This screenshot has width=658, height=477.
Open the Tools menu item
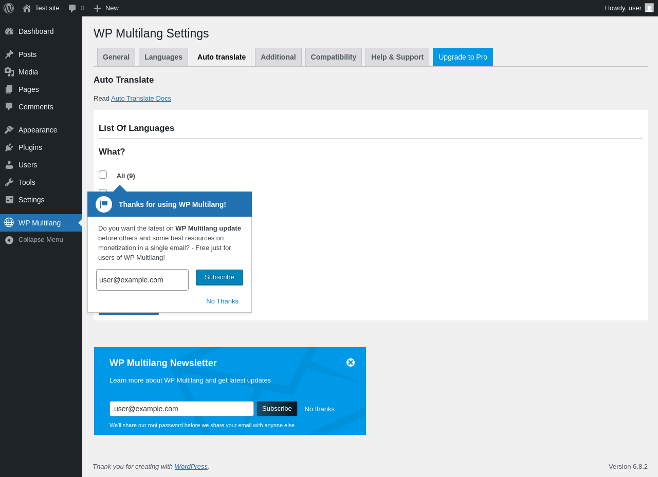tap(41, 182)
